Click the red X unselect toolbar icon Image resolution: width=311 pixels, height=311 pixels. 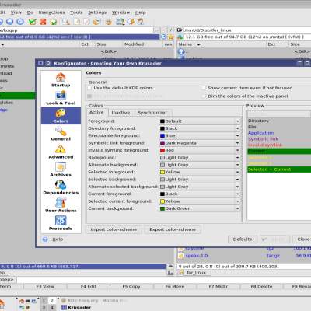click(43, 22)
